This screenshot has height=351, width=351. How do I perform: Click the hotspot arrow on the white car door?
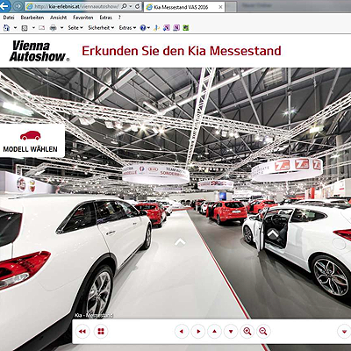point(273,233)
